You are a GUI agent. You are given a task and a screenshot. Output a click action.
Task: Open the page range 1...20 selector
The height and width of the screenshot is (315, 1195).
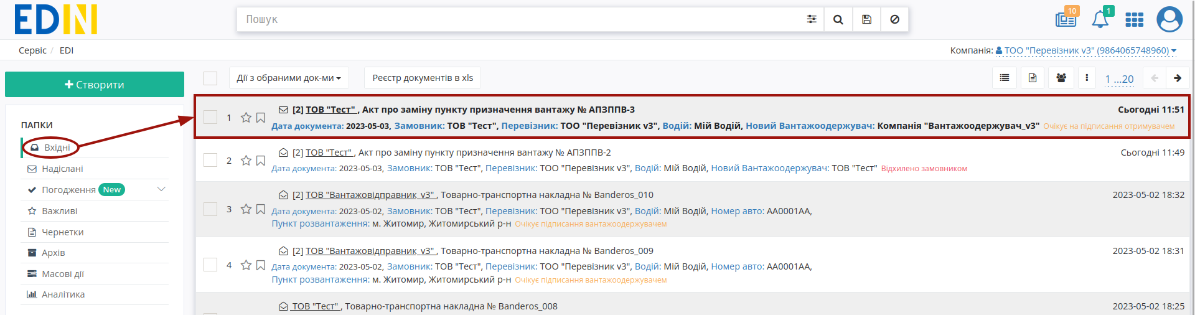tap(1119, 79)
